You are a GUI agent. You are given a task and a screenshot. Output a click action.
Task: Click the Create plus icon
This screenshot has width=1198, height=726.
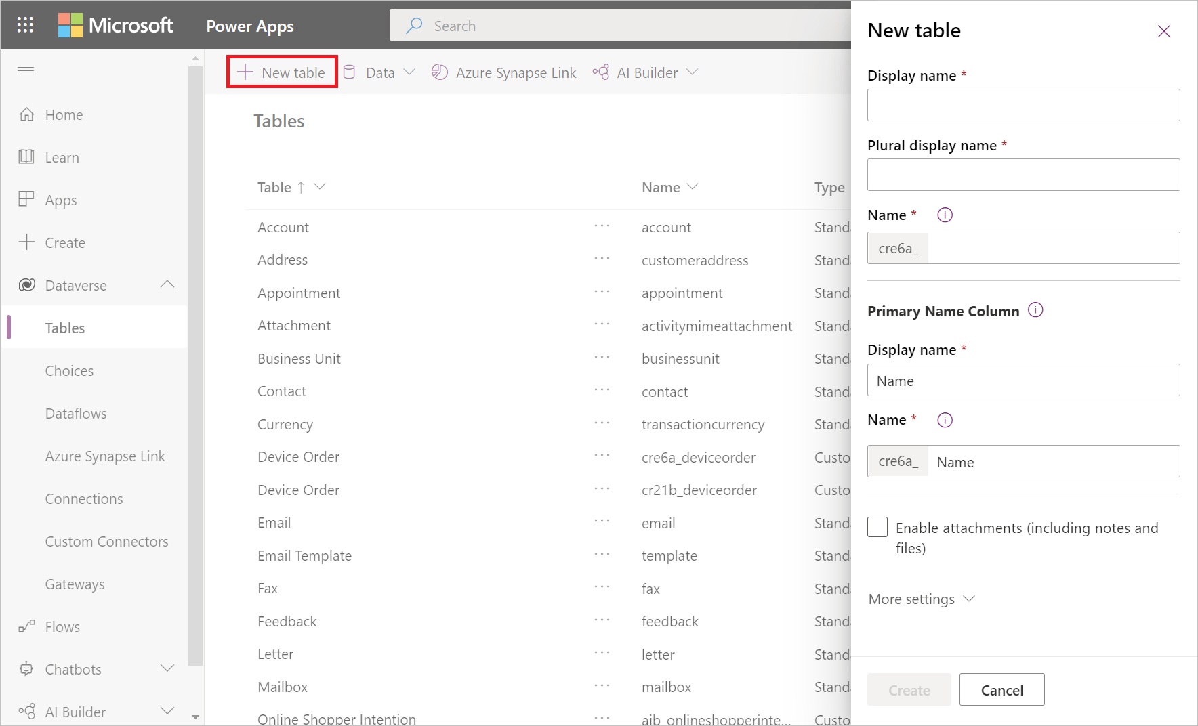pos(27,242)
